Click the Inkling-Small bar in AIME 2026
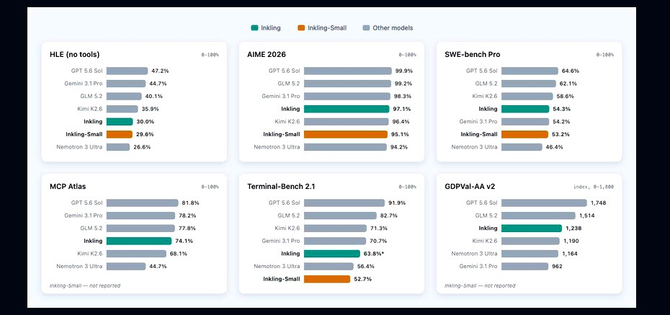Screen dimensions: 670x315 pos(346,134)
